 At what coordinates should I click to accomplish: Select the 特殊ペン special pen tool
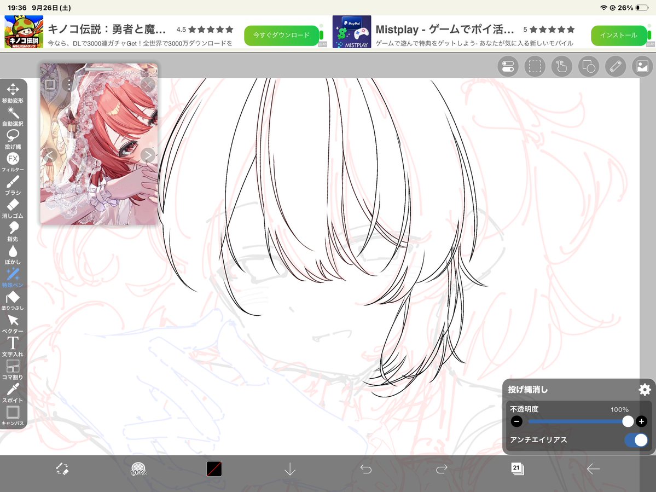pyautogui.click(x=13, y=278)
